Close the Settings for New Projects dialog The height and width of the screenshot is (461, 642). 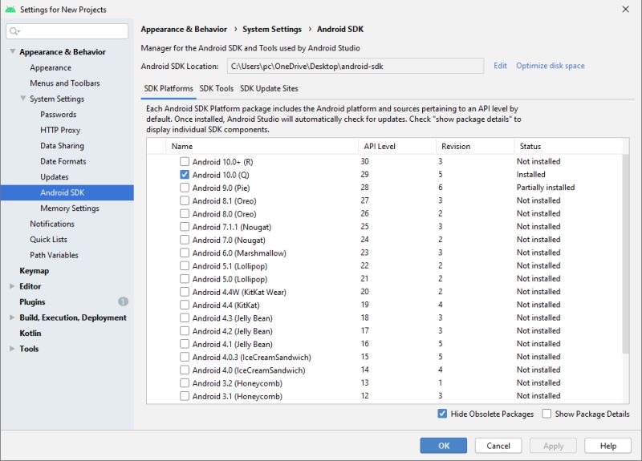(626, 9)
